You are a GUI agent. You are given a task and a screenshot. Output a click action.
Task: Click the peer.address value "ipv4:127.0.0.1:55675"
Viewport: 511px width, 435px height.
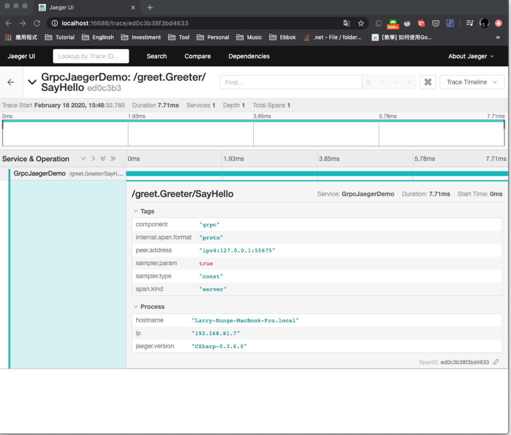(x=237, y=250)
